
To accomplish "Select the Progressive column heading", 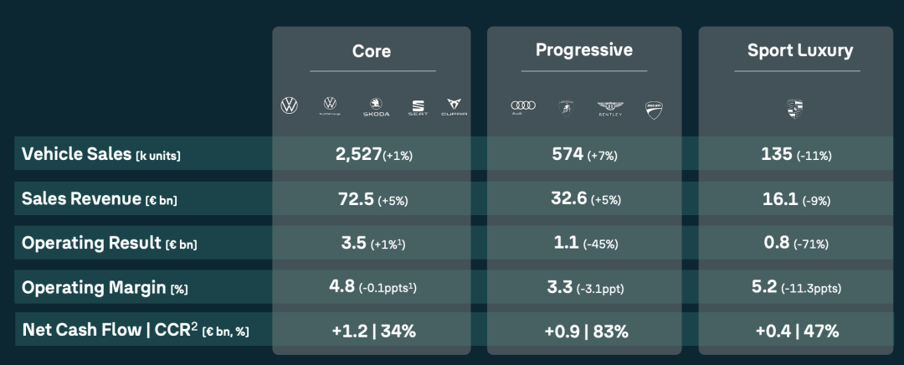I will click(x=583, y=50).
